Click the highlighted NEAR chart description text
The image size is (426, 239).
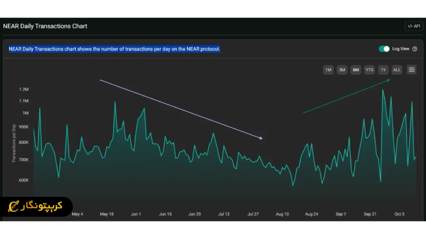[114, 49]
